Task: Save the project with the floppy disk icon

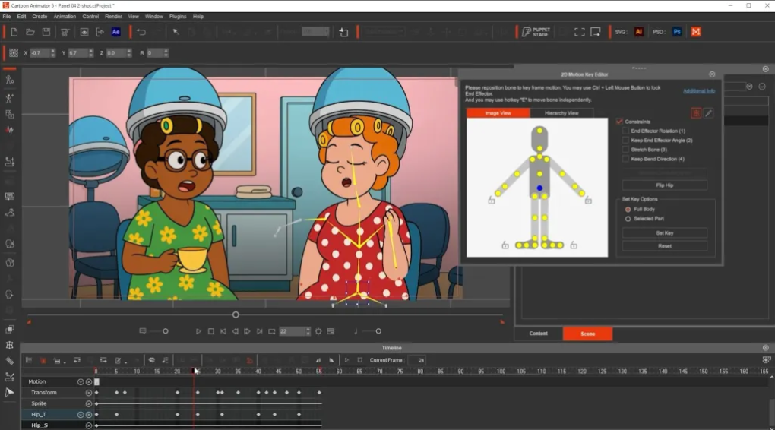Action: (x=46, y=32)
